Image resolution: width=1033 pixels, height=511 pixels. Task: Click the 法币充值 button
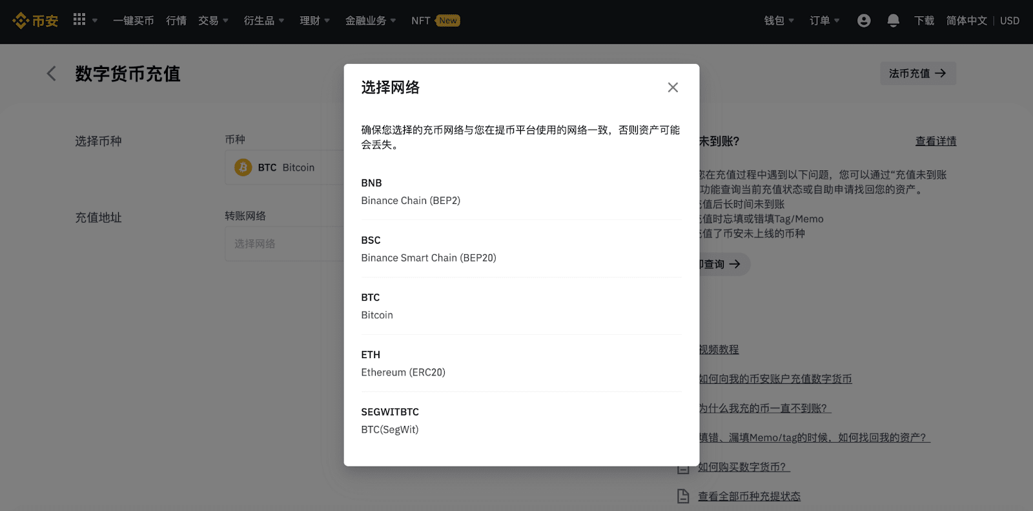point(918,74)
